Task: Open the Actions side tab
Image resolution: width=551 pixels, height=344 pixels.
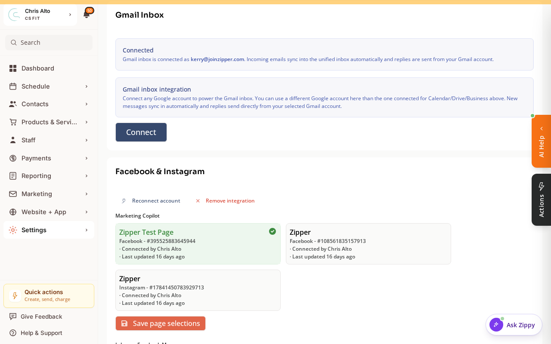Action: [x=542, y=200]
